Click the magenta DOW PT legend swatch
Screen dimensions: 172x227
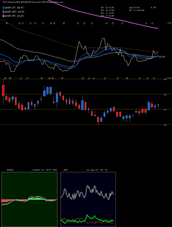[3, 16]
